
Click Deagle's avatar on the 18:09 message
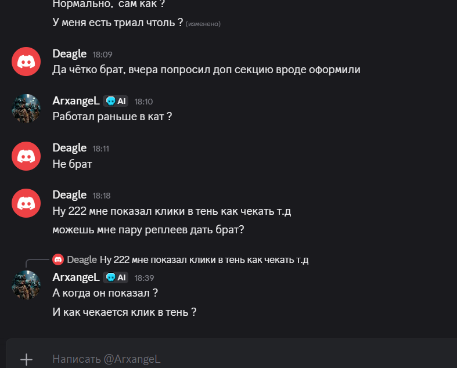pyautogui.click(x=26, y=62)
